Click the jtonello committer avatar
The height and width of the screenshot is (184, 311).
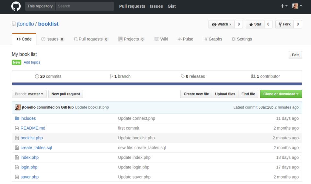[x=18, y=107]
